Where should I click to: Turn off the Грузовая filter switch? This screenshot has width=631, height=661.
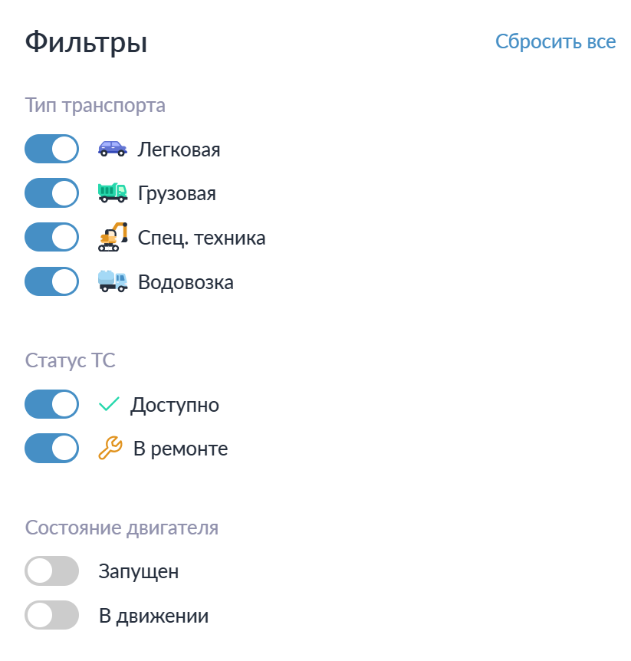[52, 192]
